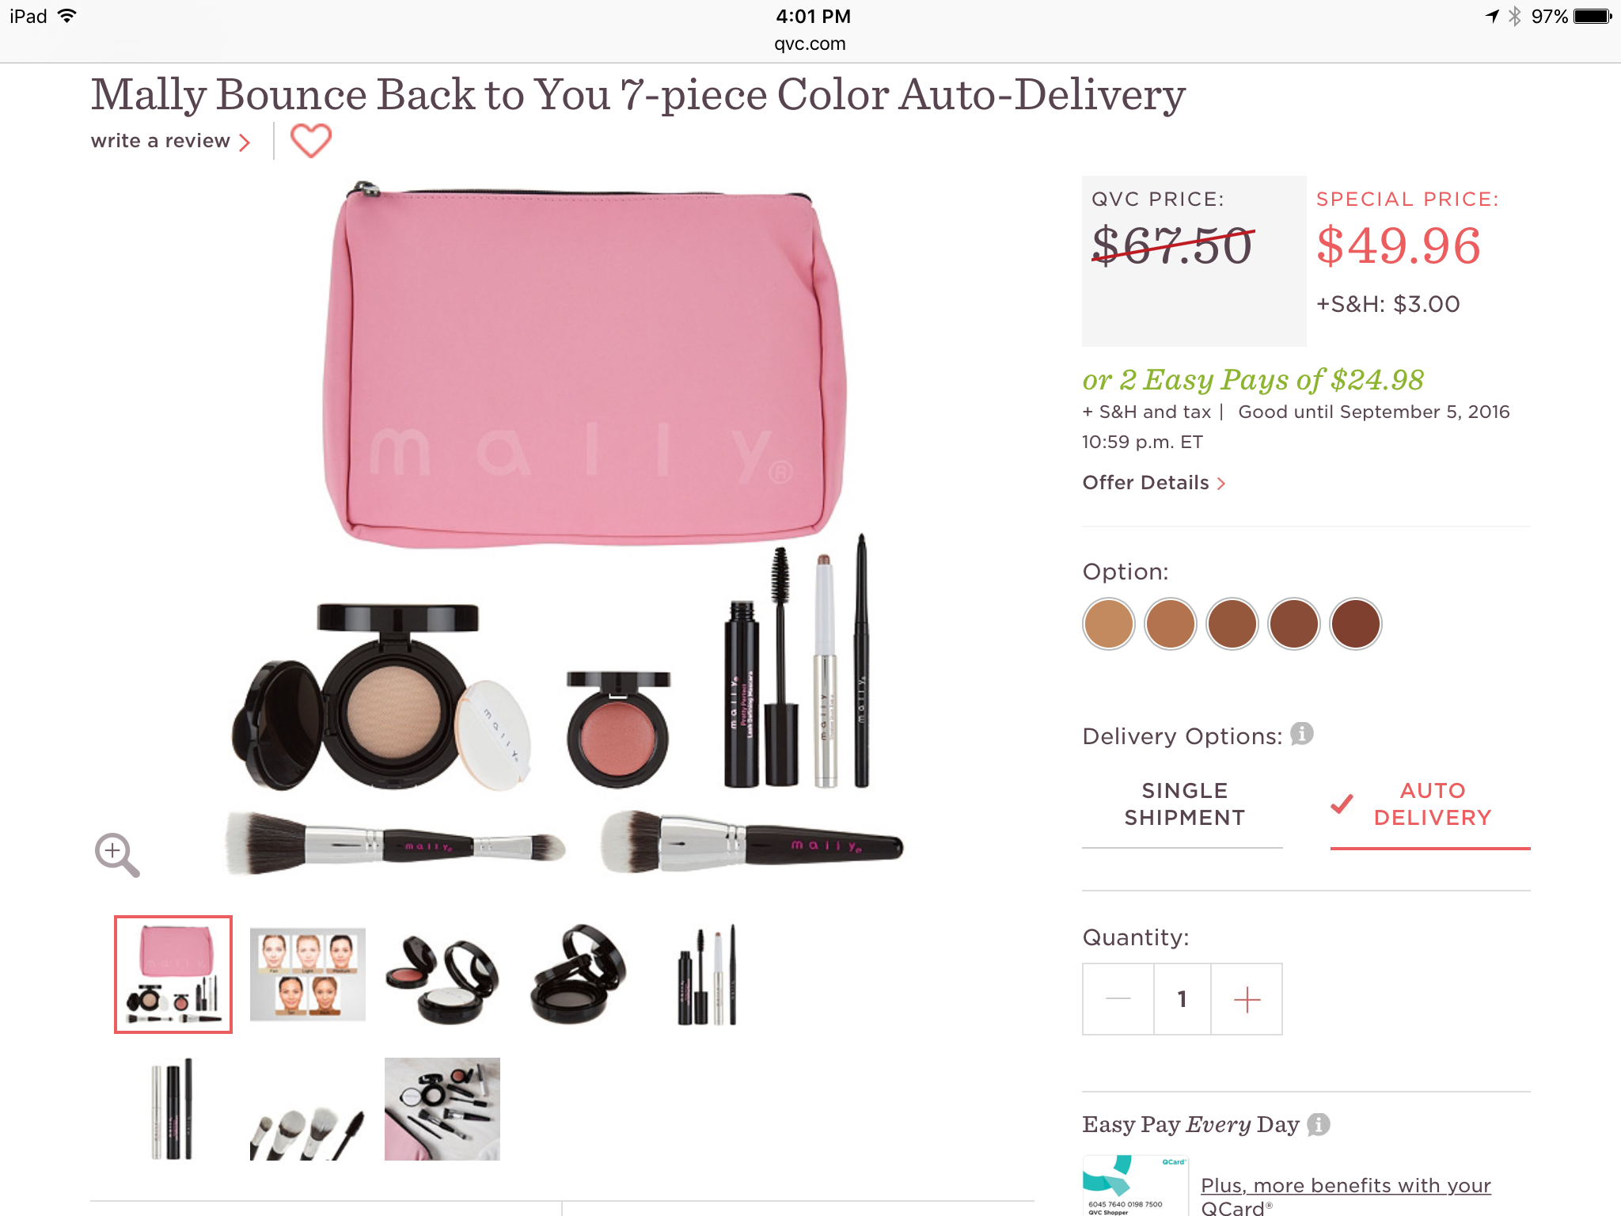This screenshot has width=1621, height=1216.
Task: Select the Auto Delivery option
Action: coord(1431,804)
